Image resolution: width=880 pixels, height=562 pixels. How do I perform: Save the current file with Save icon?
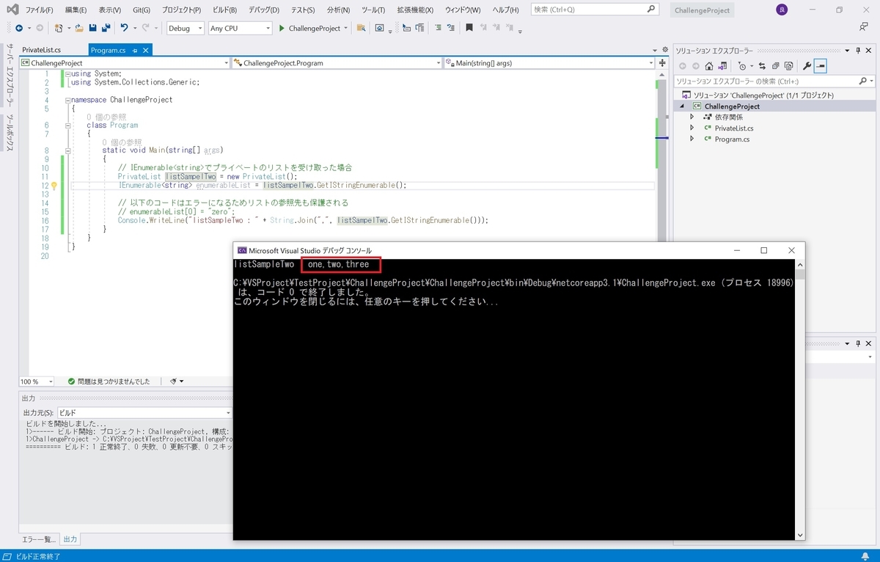pyautogui.click(x=92, y=28)
